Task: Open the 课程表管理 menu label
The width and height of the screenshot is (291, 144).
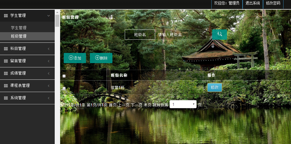Action: click(x=20, y=86)
